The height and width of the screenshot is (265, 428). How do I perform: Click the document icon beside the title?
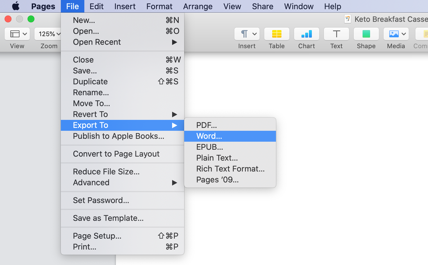[x=347, y=19]
